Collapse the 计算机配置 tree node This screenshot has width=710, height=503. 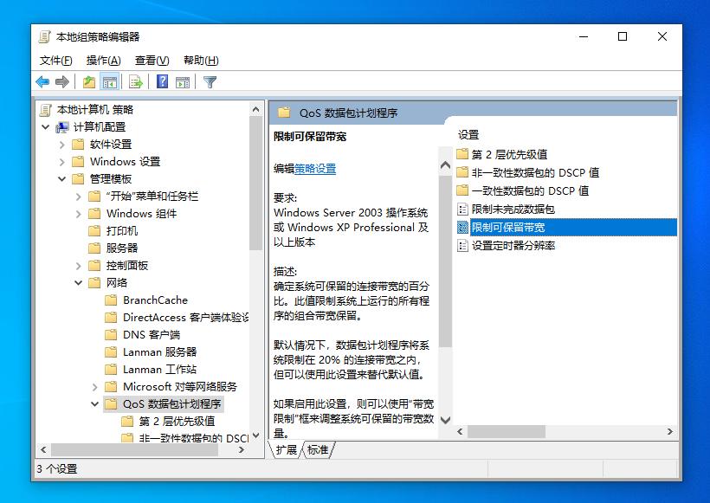(47, 126)
